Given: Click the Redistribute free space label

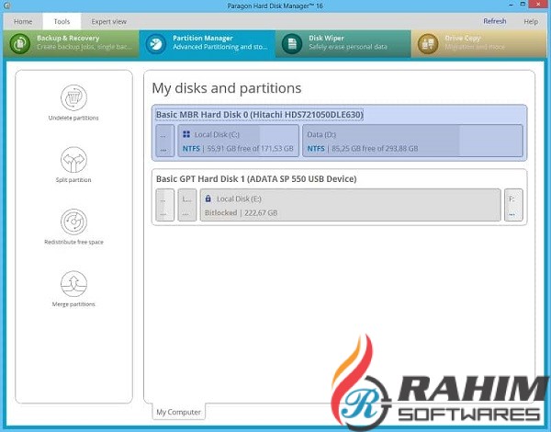Looking at the screenshot, I should click(x=73, y=242).
